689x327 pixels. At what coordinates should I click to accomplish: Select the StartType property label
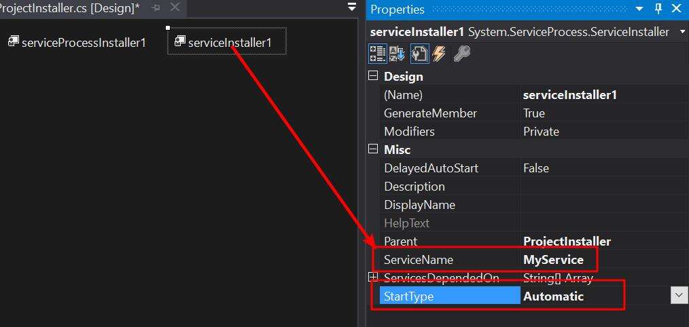(450, 296)
